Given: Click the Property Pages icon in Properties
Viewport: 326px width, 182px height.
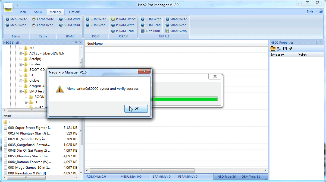Looking at the screenshot, I should coord(285,49).
